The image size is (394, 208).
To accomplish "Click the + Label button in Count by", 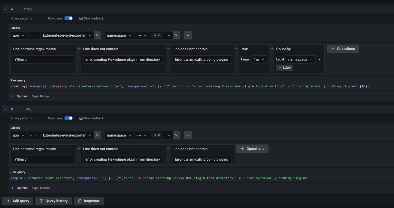I will coord(284,67).
